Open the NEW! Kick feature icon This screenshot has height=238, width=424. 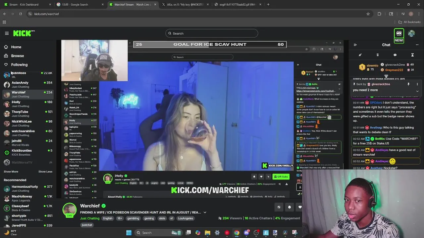coord(399,36)
